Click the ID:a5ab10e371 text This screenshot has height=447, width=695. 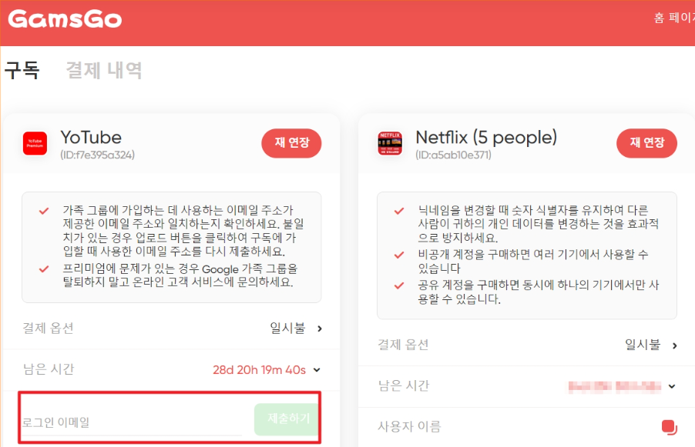click(453, 155)
